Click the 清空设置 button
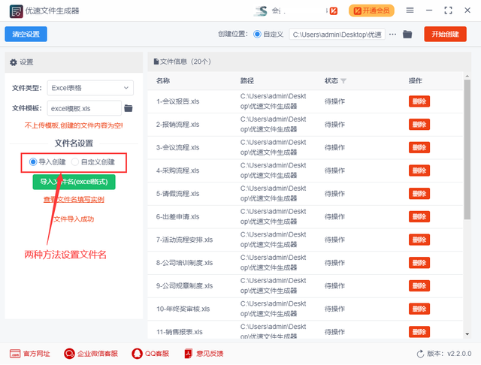 pyautogui.click(x=26, y=35)
